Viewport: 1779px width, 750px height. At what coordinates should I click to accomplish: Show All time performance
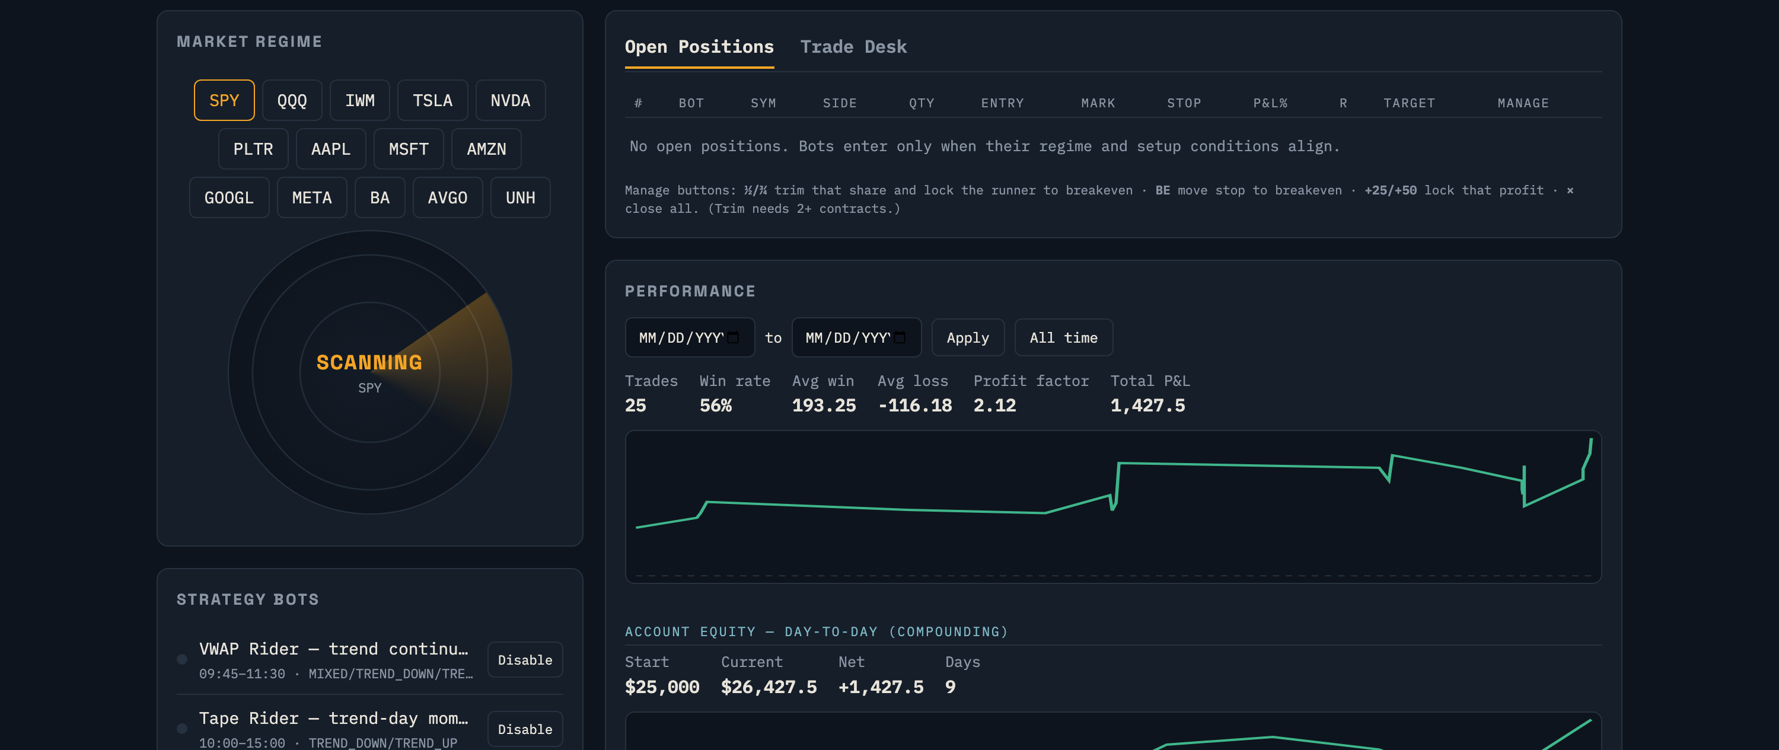point(1063,338)
